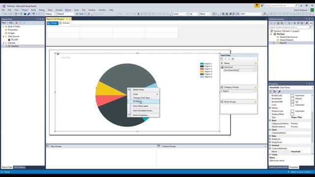315x177 pixels.
Task: Close the Report1.rdl design tab
Action: (70, 19)
